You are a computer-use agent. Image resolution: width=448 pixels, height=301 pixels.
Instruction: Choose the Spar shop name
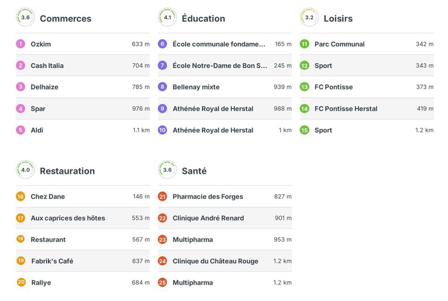[38, 109]
